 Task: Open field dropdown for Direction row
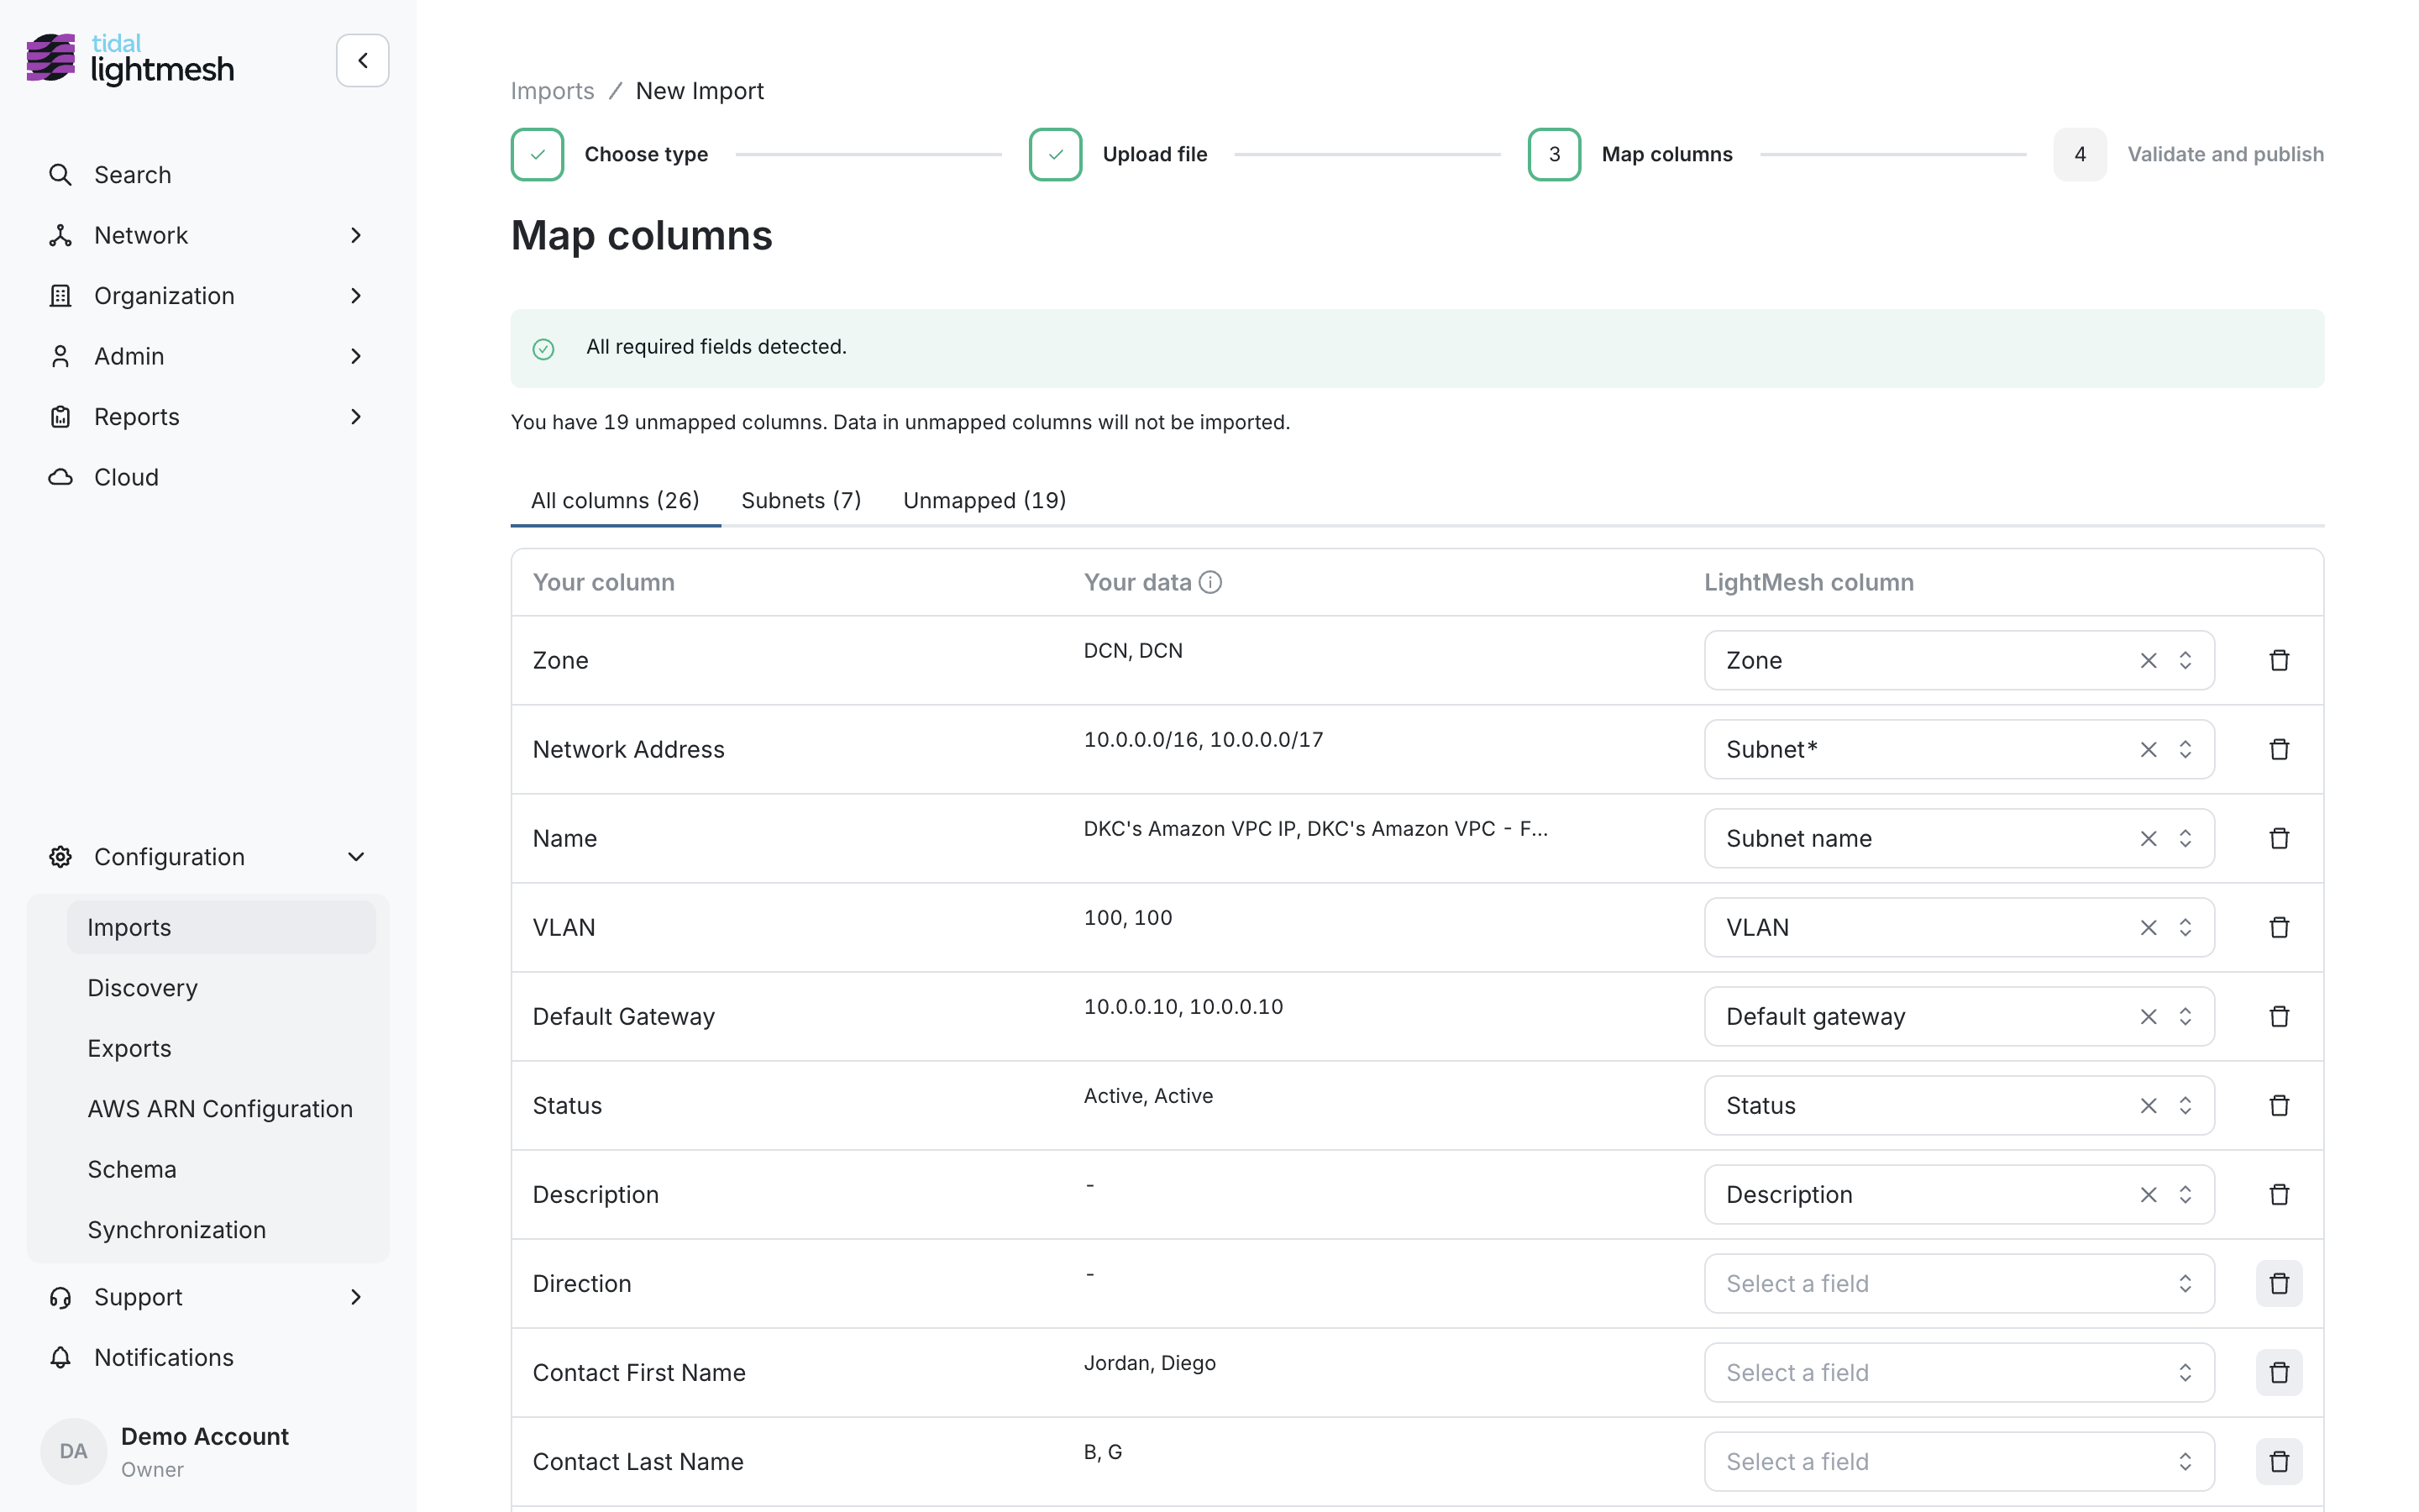[x=1960, y=1283]
